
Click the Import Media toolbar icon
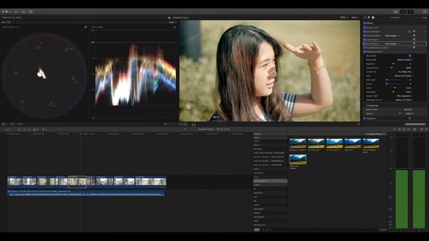coord(16,12)
